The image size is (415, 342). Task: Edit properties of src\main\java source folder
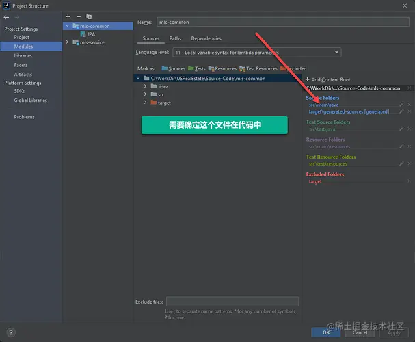(401, 105)
